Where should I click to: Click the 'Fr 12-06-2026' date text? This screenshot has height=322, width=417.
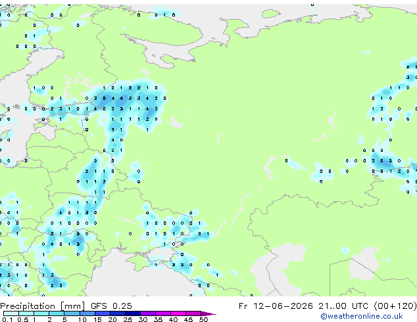point(276,306)
